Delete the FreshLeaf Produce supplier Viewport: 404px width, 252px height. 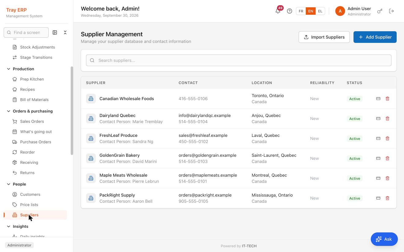(387, 138)
